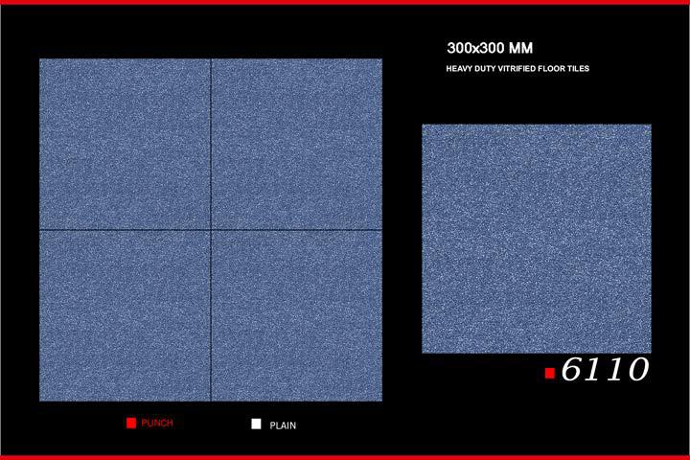Click the single blue tile preview above 6110
The image size is (690, 460).
point(537,239)
